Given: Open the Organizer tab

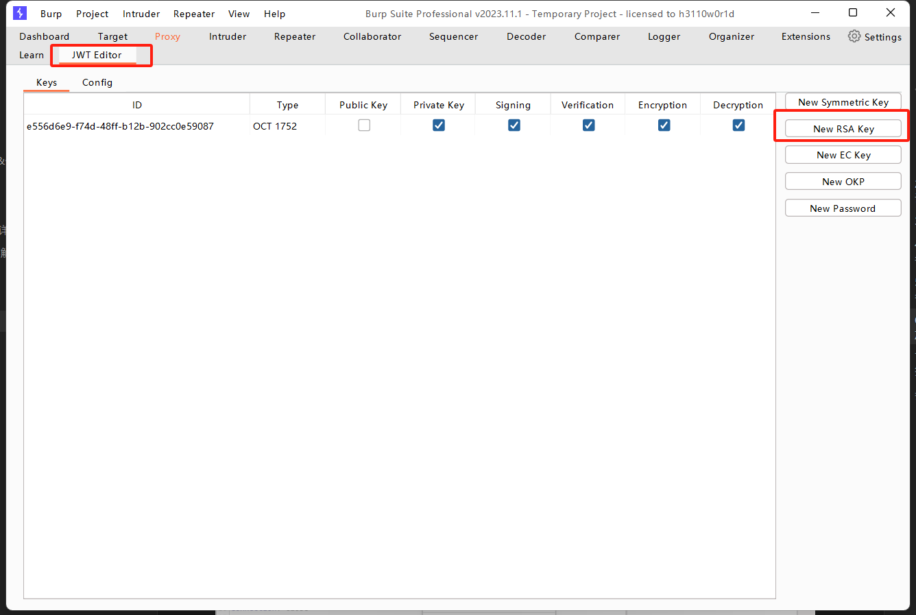Looking at the screenshot, I should (x=732, y=36).
